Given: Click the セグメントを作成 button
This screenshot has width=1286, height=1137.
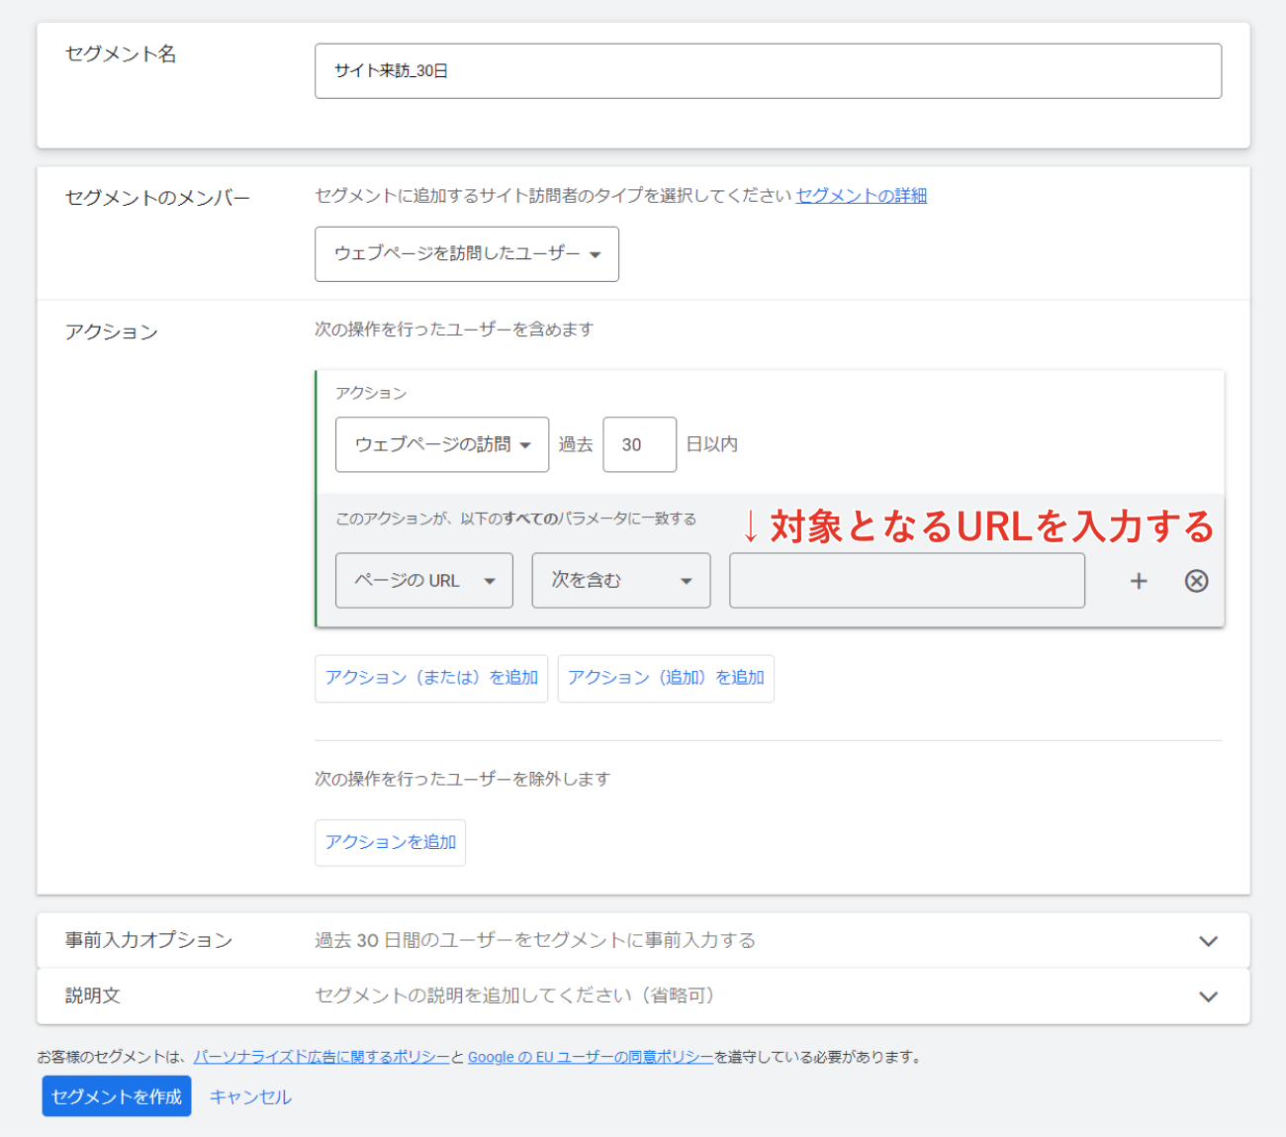Looking at the screenshot, I should [x=117, y=1096].
